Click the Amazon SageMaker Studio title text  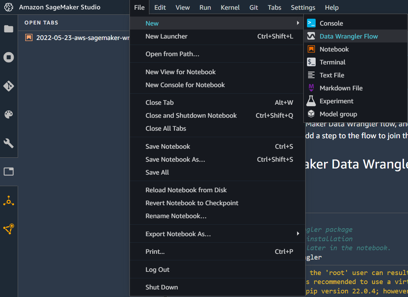60,7
